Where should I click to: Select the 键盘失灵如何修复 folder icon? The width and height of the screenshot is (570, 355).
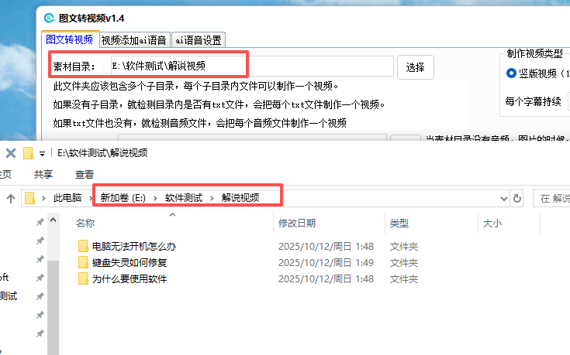click(x=83, y=263)
